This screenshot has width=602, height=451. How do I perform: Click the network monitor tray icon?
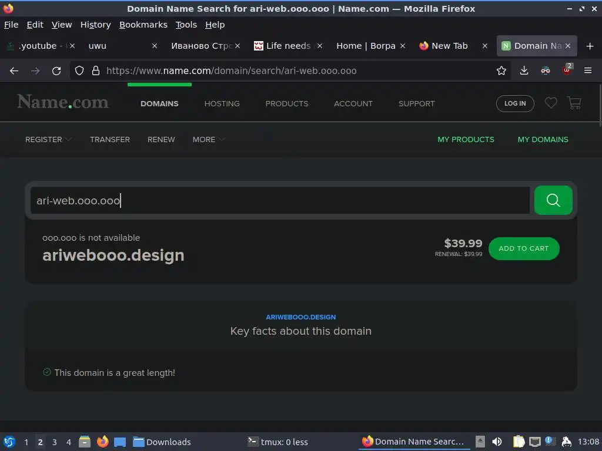(x=534, y=442)
